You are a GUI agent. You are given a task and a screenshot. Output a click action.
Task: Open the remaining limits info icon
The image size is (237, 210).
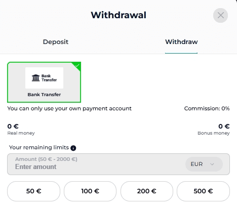tap(73, 148)
